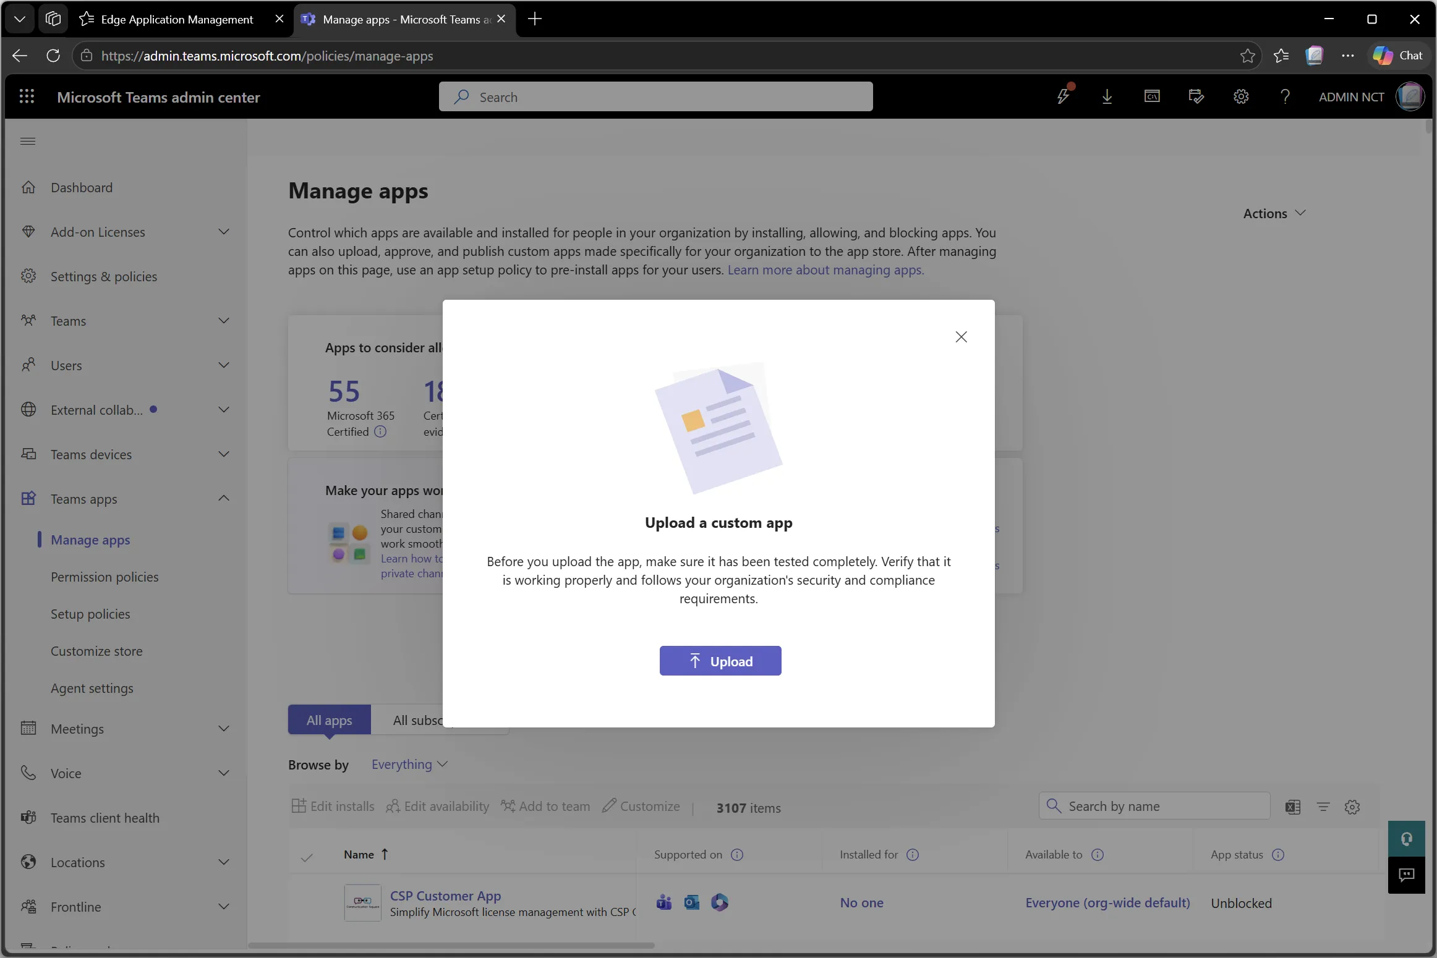Open Permission policies page
Viewport: 1437px width, 958px height.
click(104, 577)
